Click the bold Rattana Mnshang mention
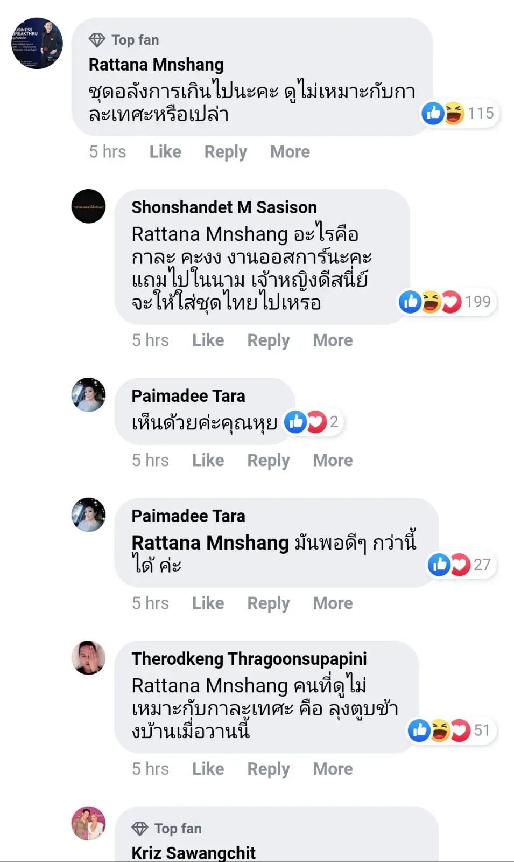 click(210, 543)
